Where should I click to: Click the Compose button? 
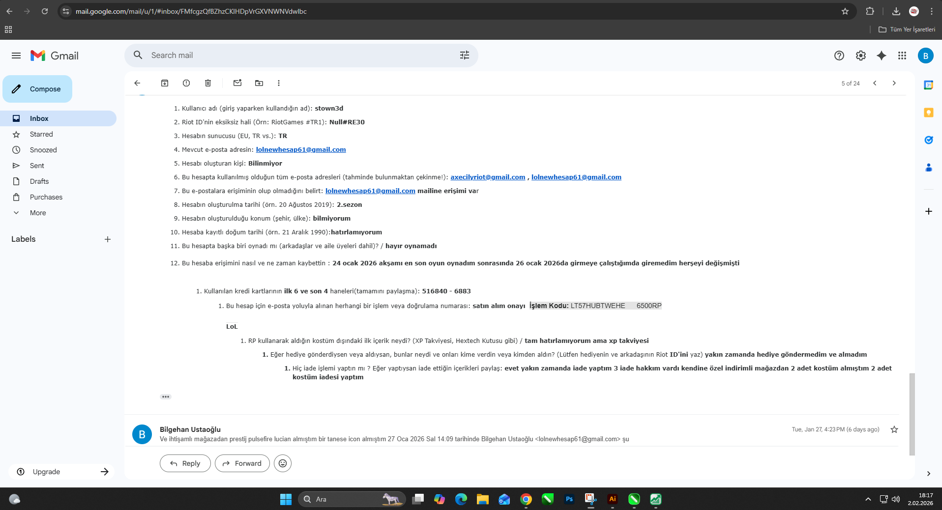[x=37, y=89]
